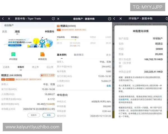This screenshot has width=168, height=134.
Task: Select the 基本资料 tab
Action: point(62,55)
